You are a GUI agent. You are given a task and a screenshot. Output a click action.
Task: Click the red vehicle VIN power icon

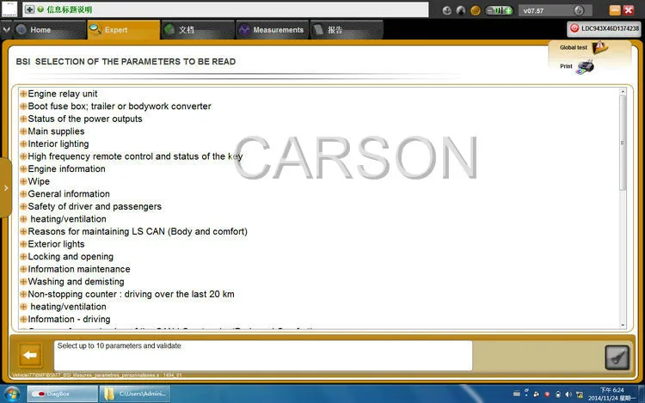(574, 28)
